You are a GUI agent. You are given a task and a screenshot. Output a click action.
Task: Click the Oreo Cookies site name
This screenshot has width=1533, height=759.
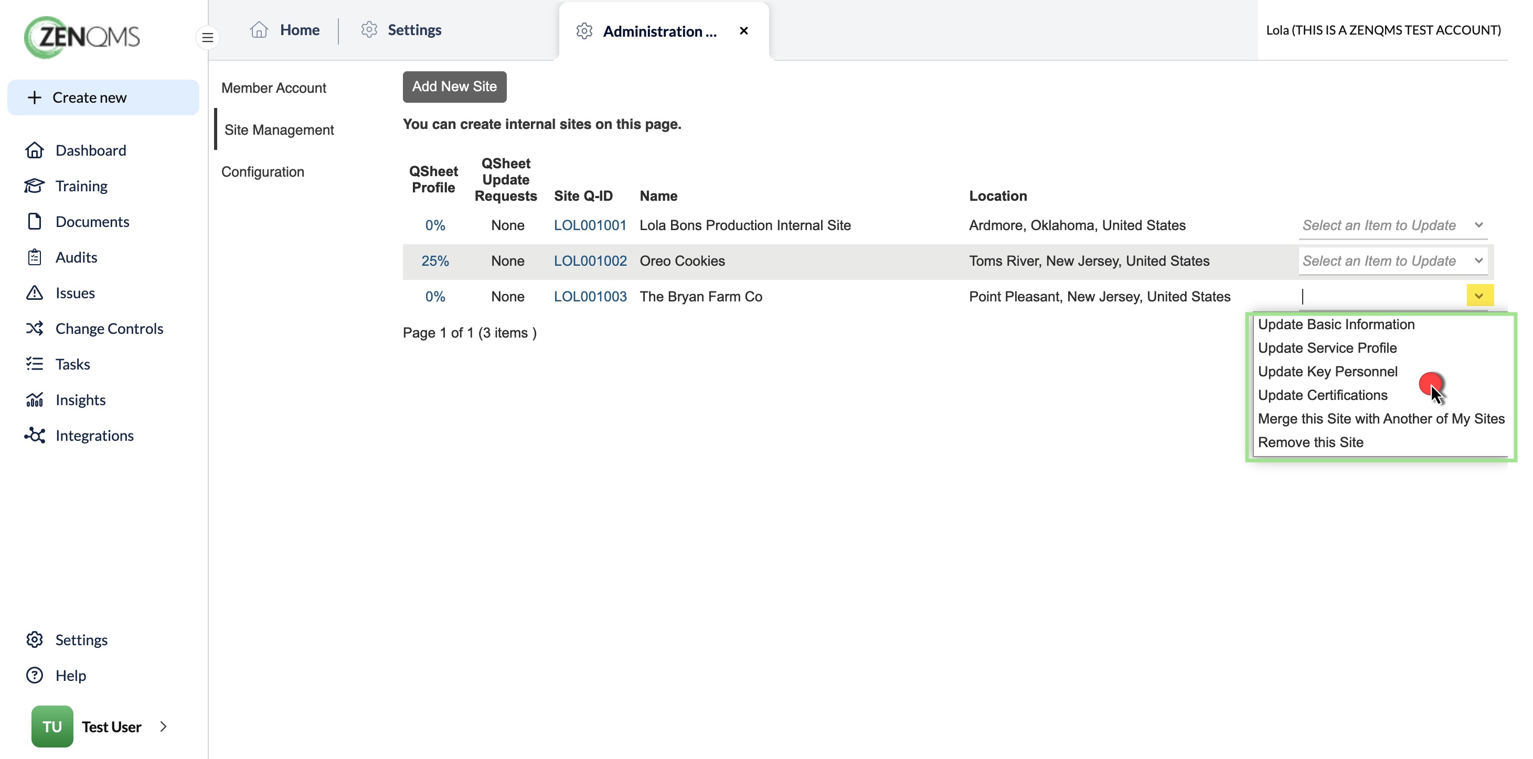coord(682,261)
